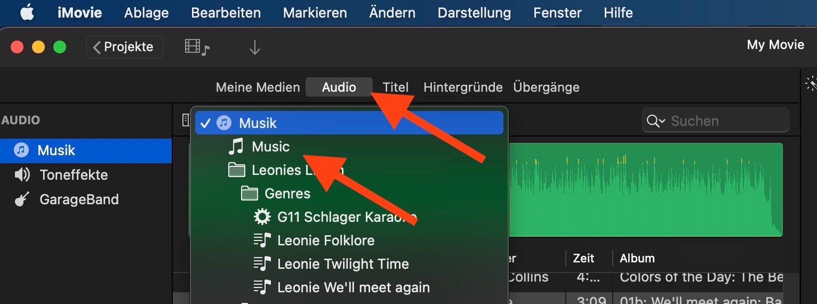Viewport: 817px width, 304px height.
Task: Click the Musik note icon in sidebar
Action: click(x=21, y=150)
